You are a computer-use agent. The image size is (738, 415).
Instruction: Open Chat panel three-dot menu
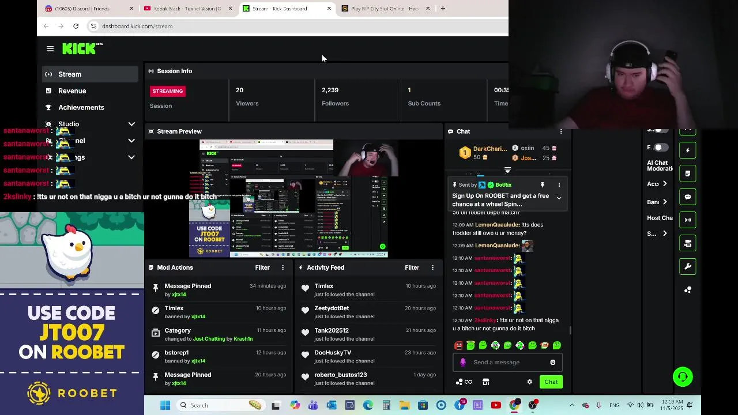coord(560,131)
